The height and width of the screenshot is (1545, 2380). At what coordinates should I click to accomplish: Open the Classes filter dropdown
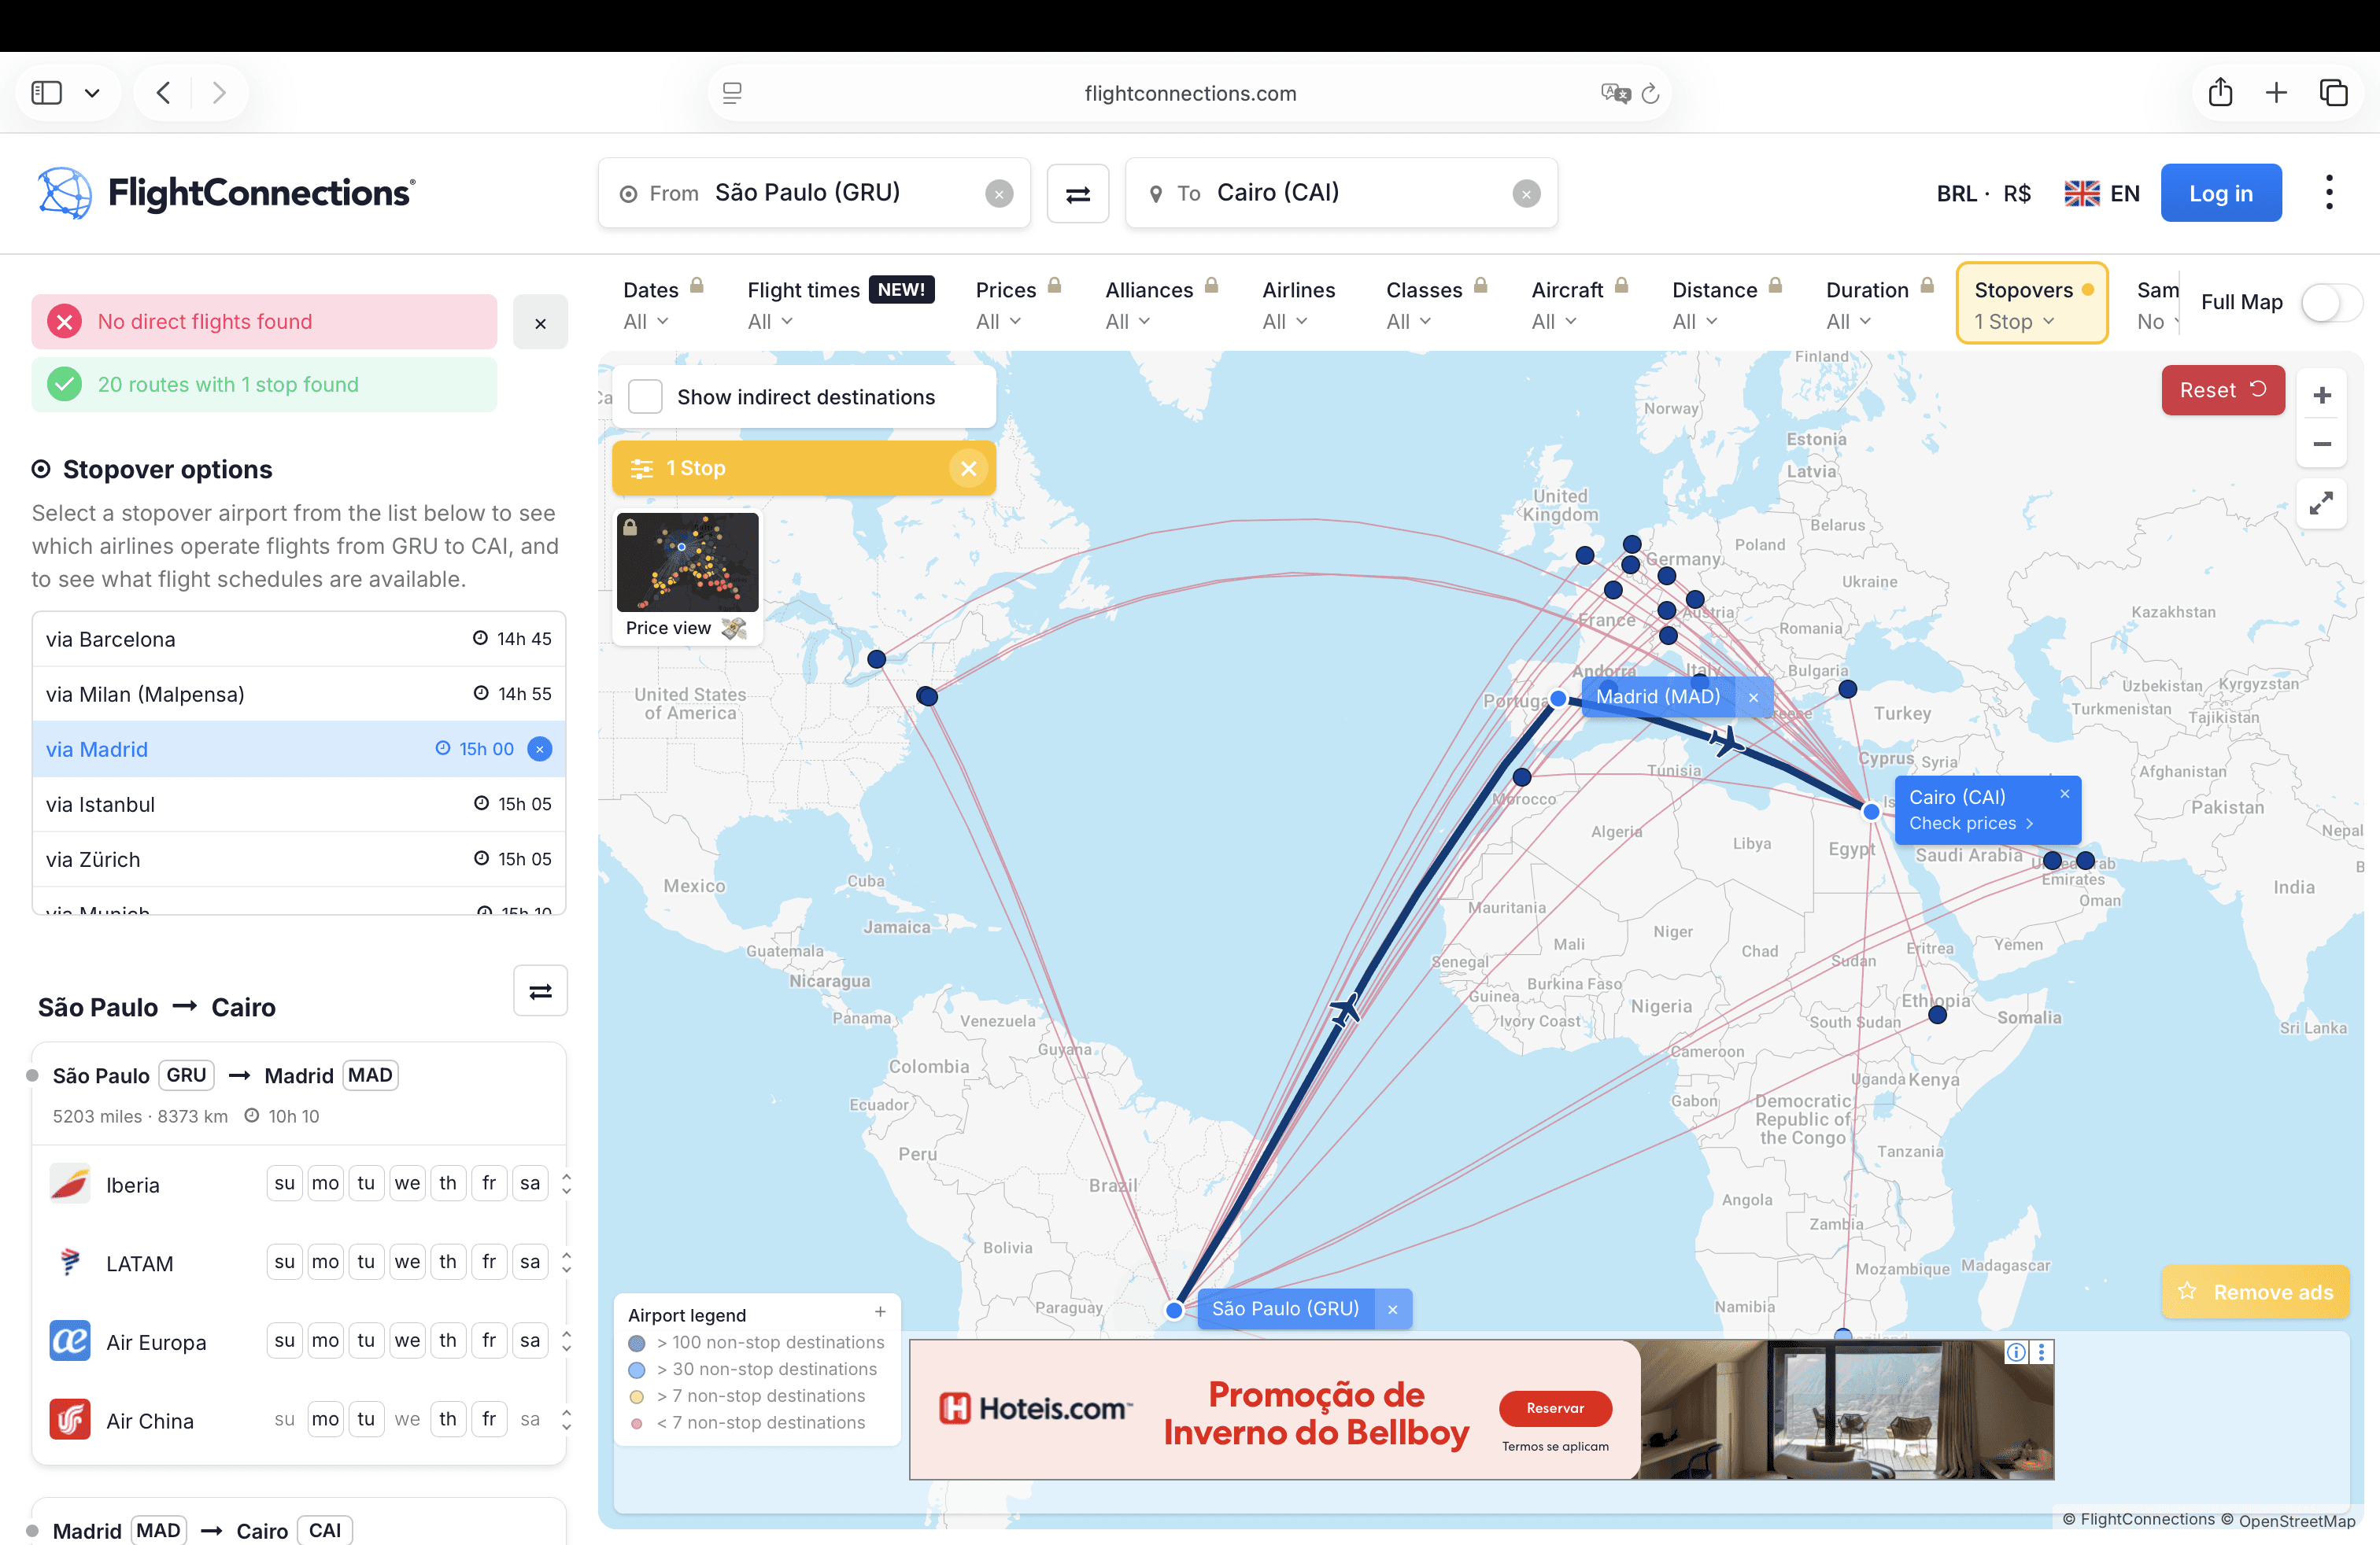coord(1436,304)
